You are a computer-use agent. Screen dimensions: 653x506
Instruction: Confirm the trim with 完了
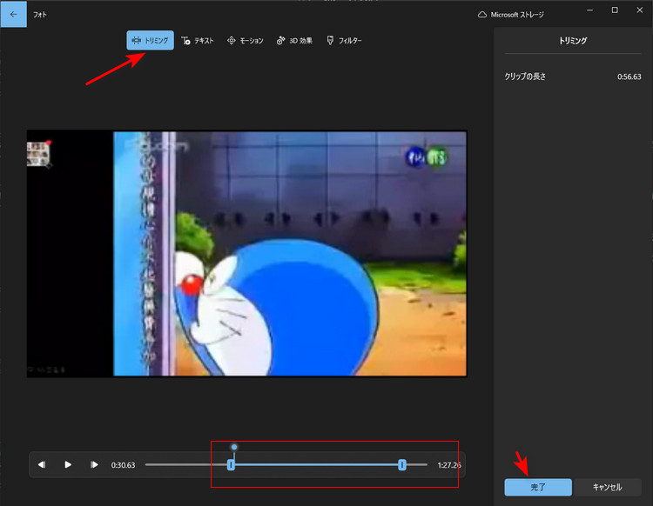coord(537,488)
